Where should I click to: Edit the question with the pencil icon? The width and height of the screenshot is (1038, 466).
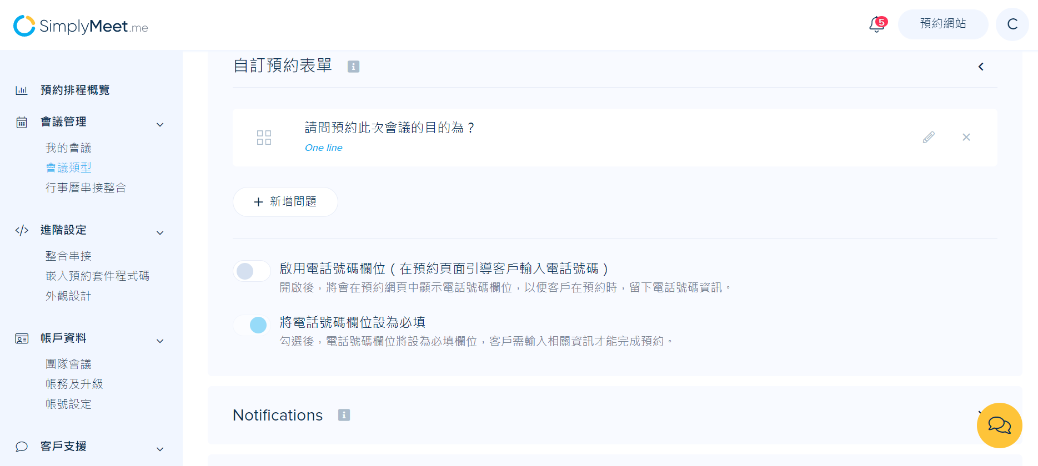[929, 137]
